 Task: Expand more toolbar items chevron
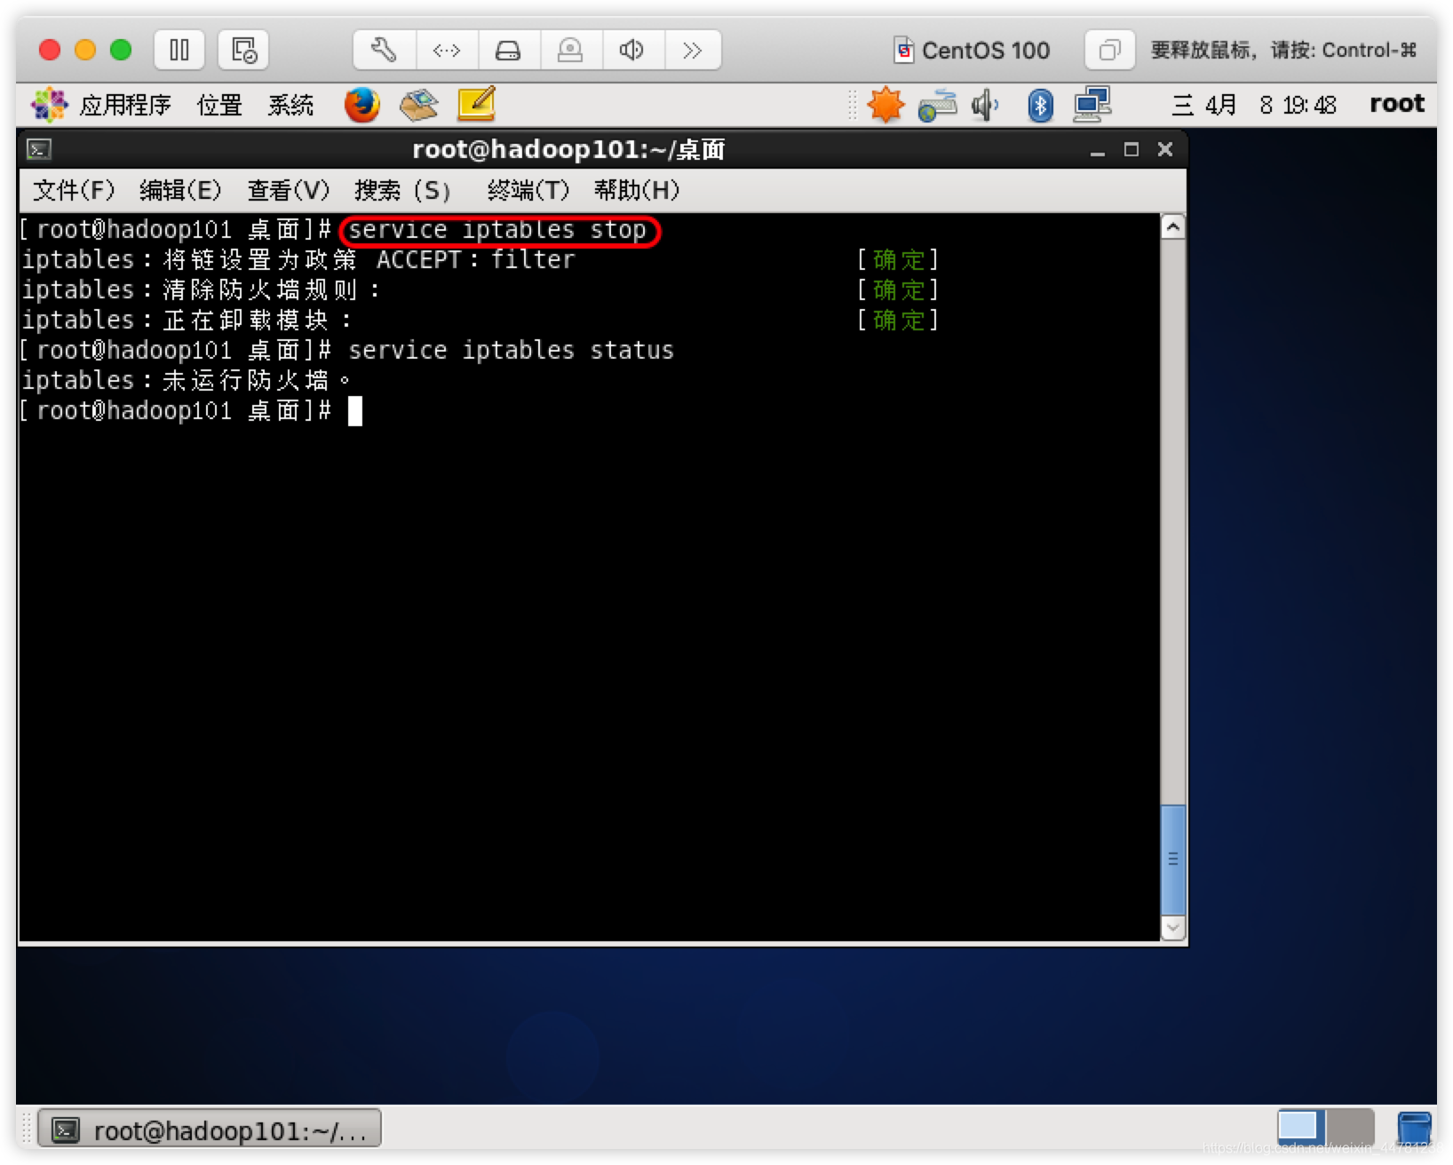(x=693, y=50)
